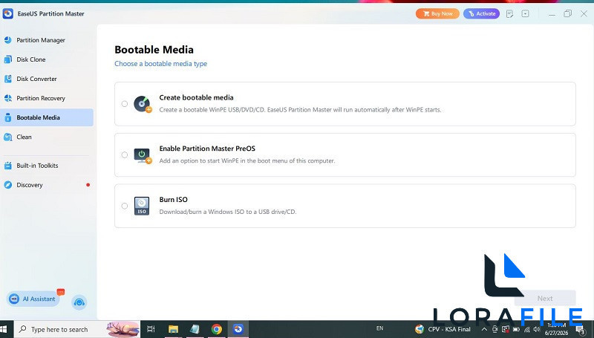This screenshot has width=594, height=338.
Task: Click the EaseUS taskbar icon
Action: click(238, 329)
